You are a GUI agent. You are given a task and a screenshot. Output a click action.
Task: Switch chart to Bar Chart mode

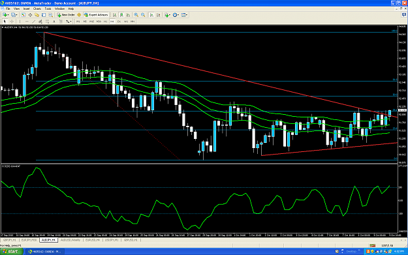pos(114,15)
